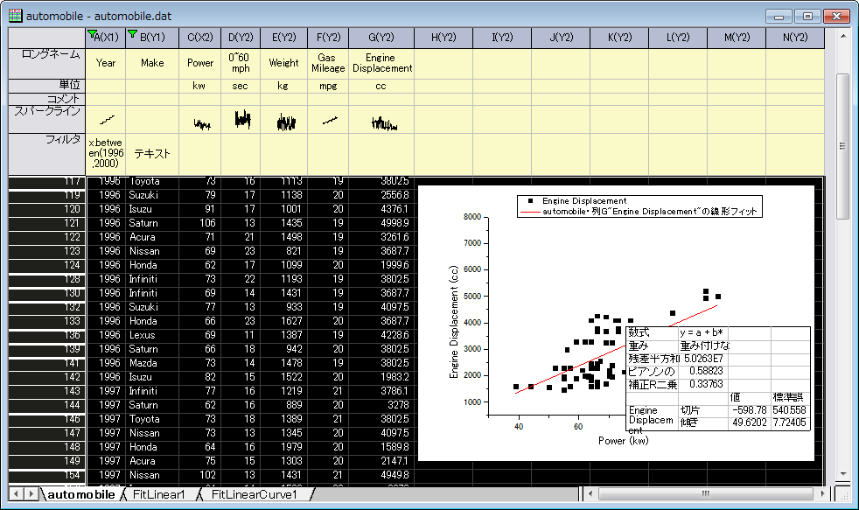Select the Engine Displacement sparkline cell
This screenshot has height=510, width=859.
pyautogui.click(x=381, y=120)
